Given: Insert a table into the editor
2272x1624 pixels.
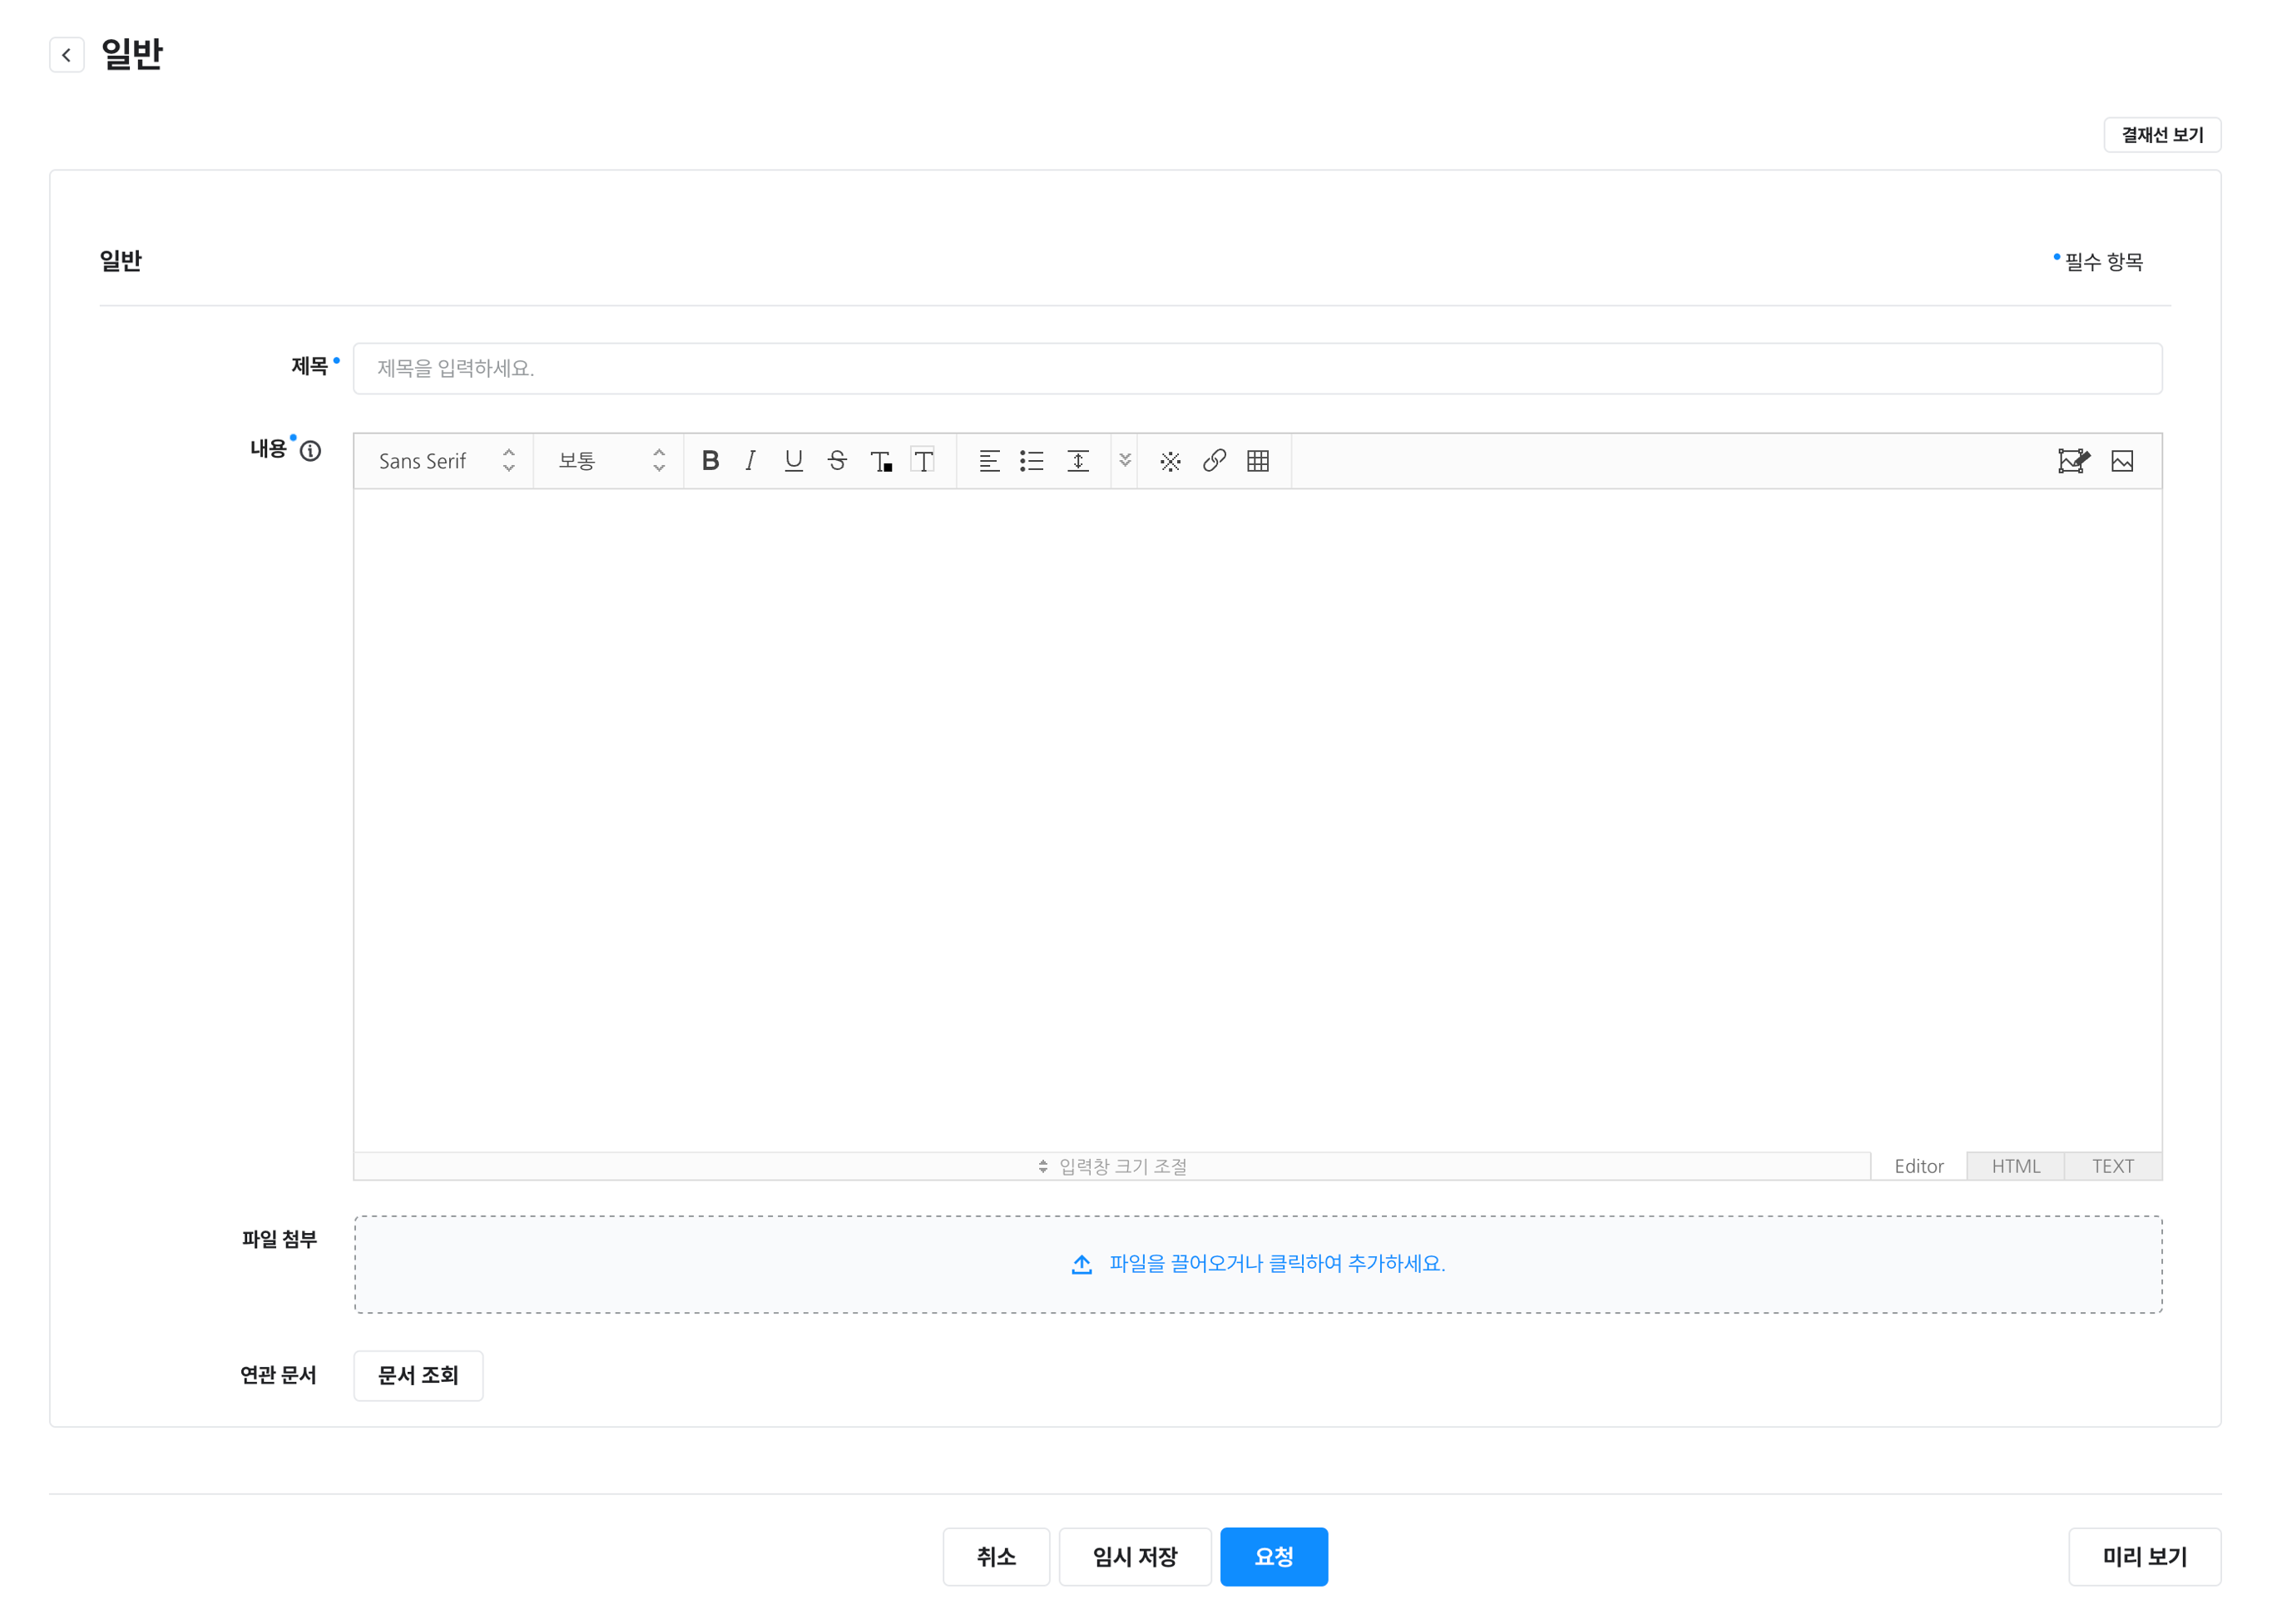Looking at the screenshot, I should (x=1258, y=461).
